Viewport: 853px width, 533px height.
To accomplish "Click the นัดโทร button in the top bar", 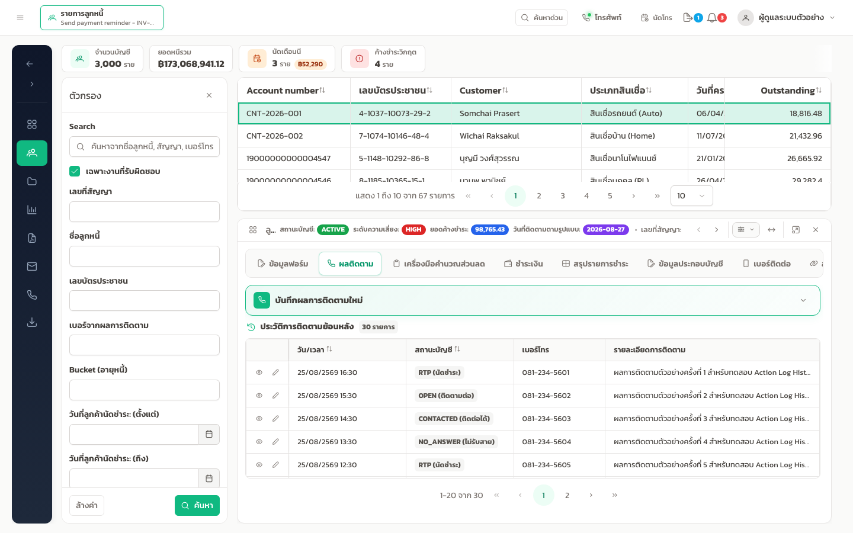I will point(656,18).
